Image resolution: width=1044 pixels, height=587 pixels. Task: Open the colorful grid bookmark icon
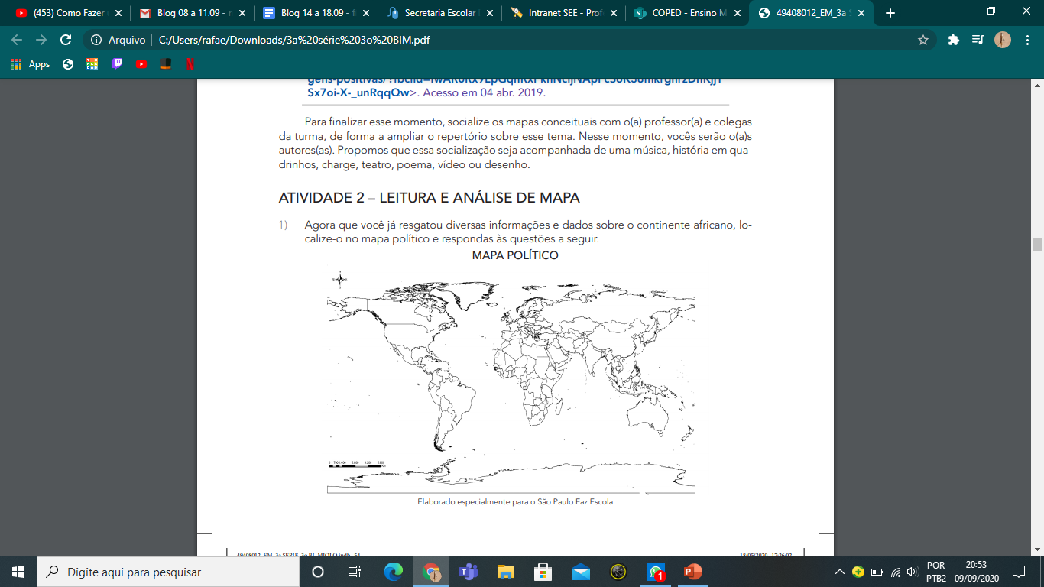pyautogui.click(x=92, y=64)
